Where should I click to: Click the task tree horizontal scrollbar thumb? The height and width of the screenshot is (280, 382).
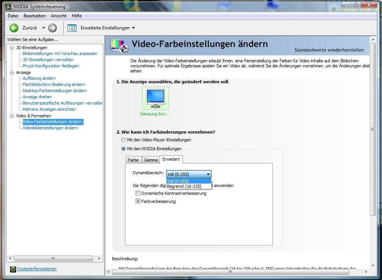pos(53,258)
